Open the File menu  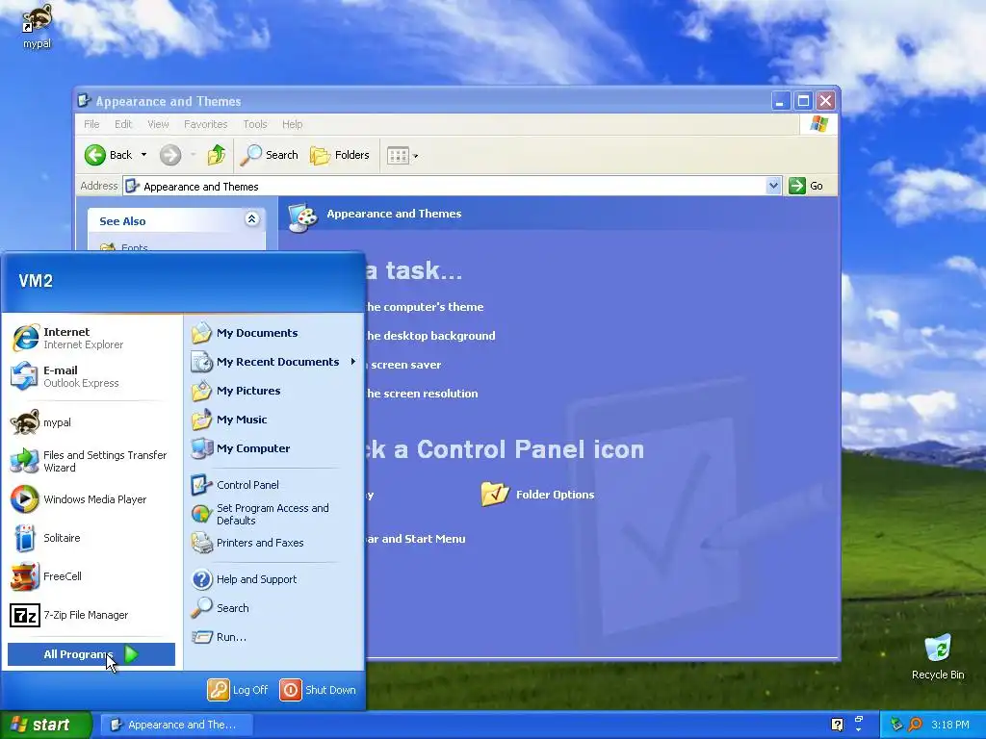[x=91, y=124]
